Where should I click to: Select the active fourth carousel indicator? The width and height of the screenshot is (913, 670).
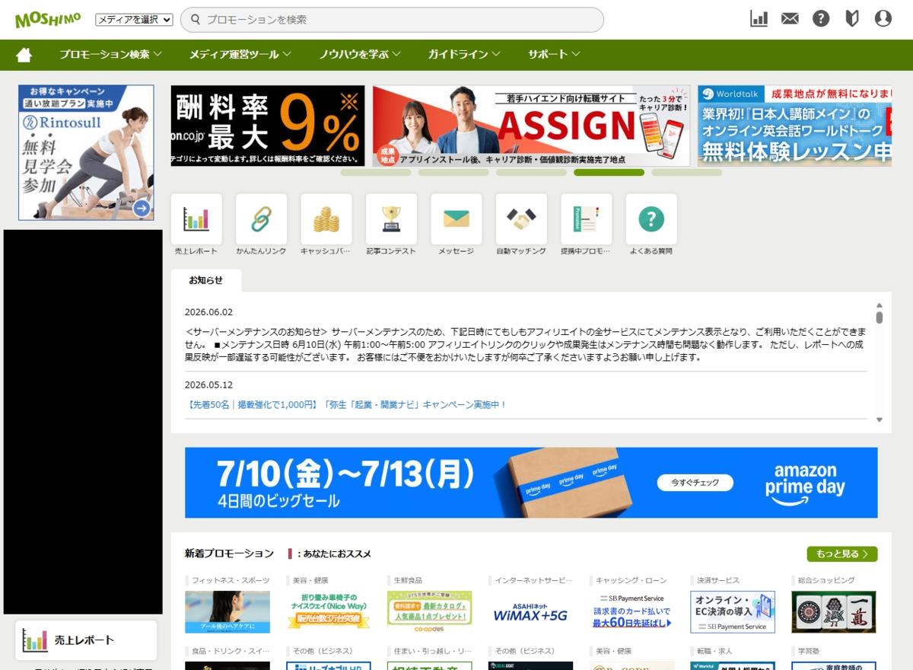point(609,173)
